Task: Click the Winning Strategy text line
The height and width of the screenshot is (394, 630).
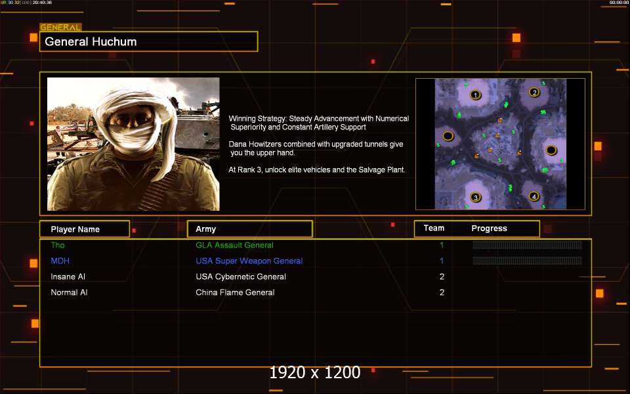Action: click(319, 123)
